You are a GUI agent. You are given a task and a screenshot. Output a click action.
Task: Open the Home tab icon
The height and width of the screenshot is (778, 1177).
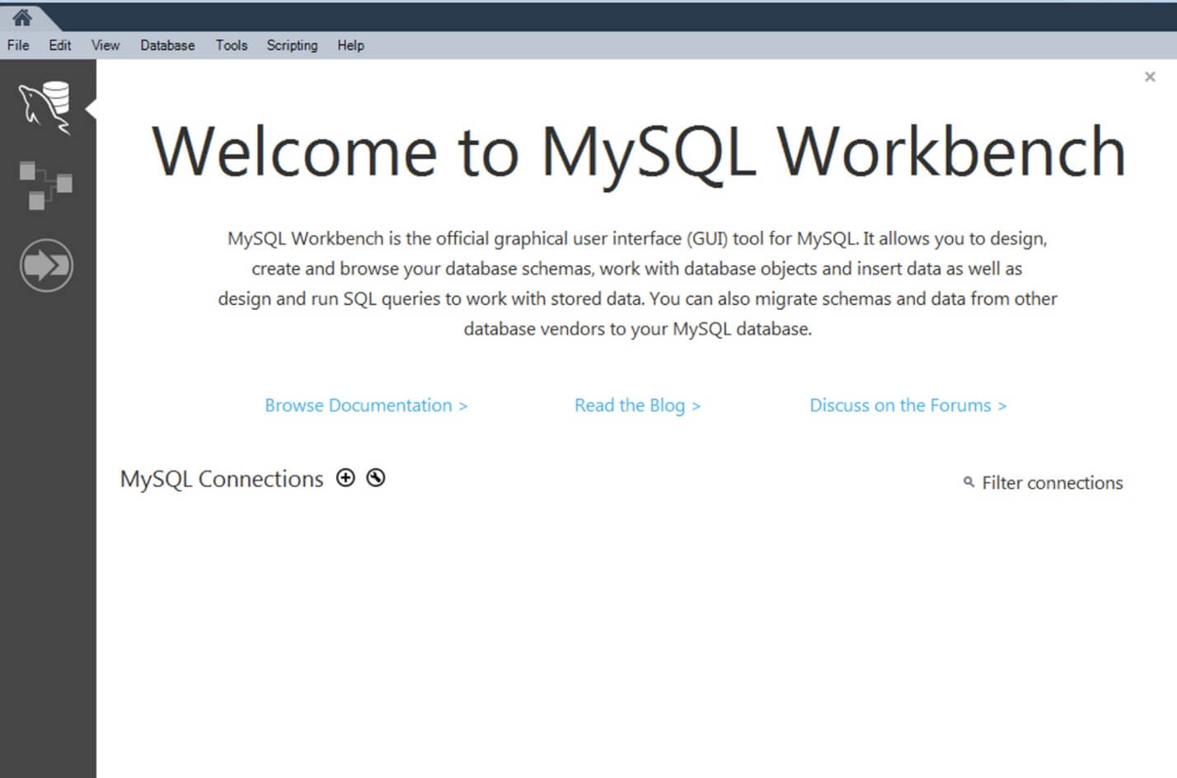[x=22, y=17]
